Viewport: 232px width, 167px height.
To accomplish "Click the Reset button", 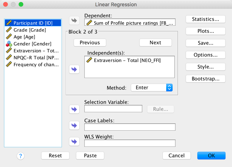I will coord(55,155).
